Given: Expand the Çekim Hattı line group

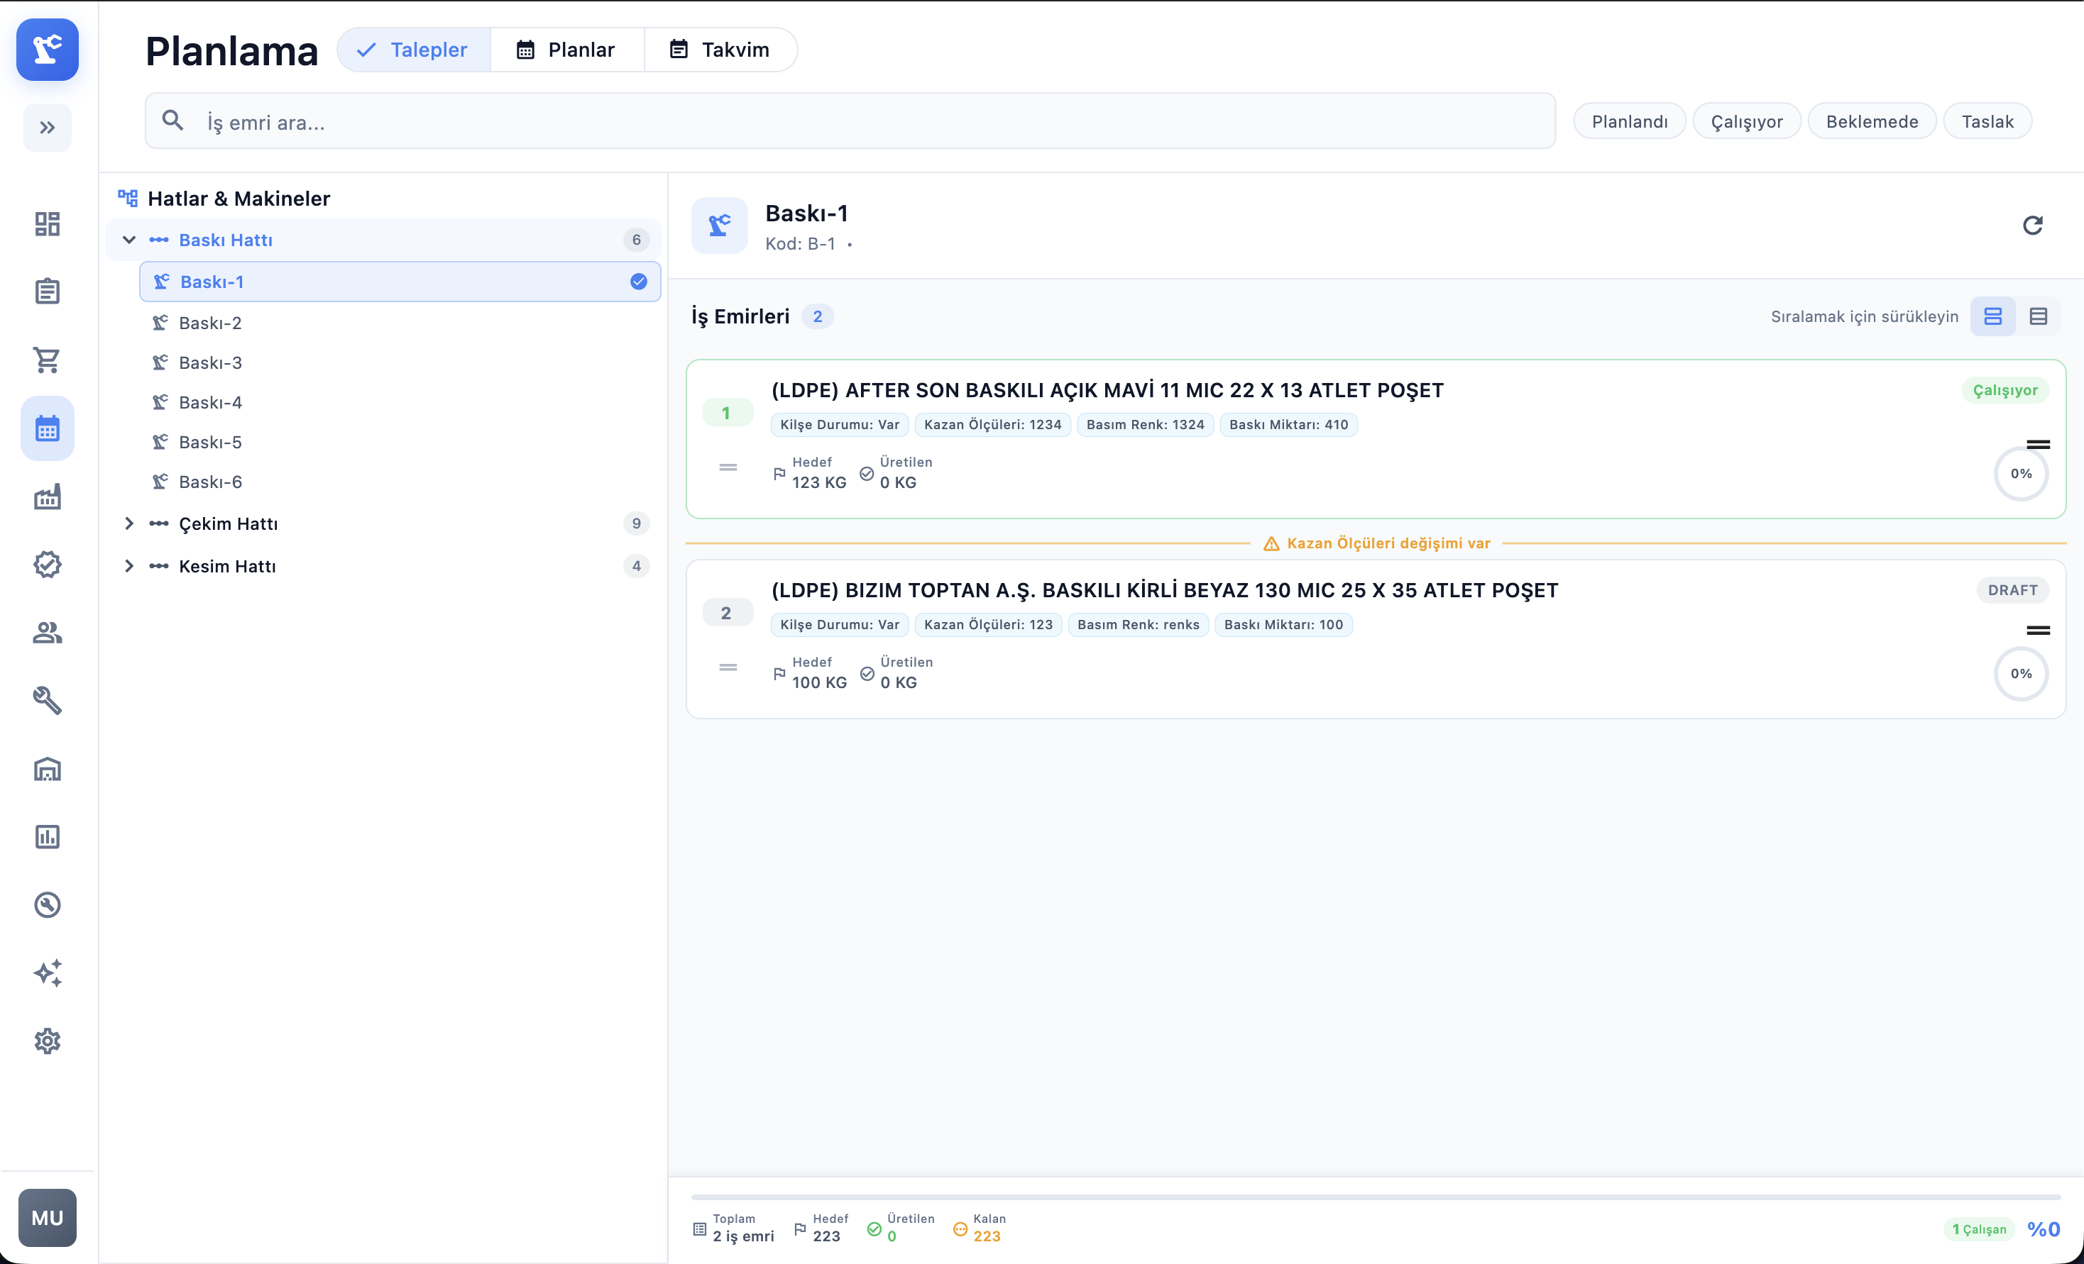Looking at the screenshot, I should point(129,524).
